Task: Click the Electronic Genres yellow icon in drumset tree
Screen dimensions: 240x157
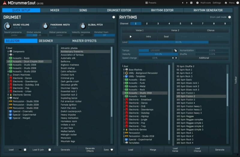Action: coord(11,95)
